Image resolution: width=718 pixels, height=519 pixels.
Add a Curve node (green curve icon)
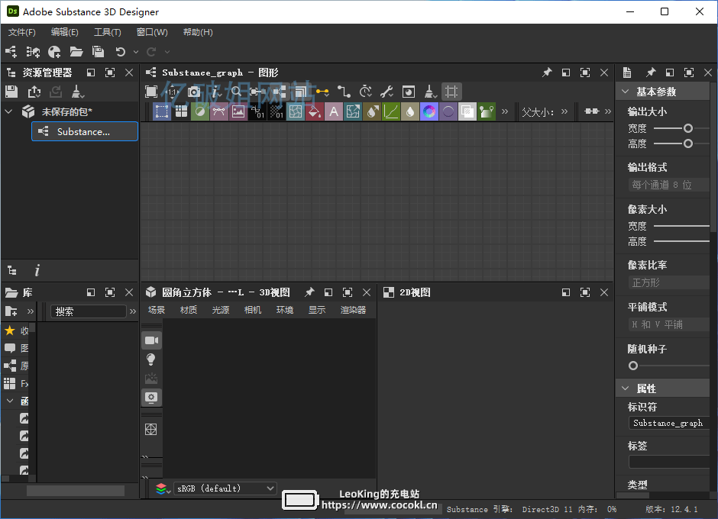point(391,111)
